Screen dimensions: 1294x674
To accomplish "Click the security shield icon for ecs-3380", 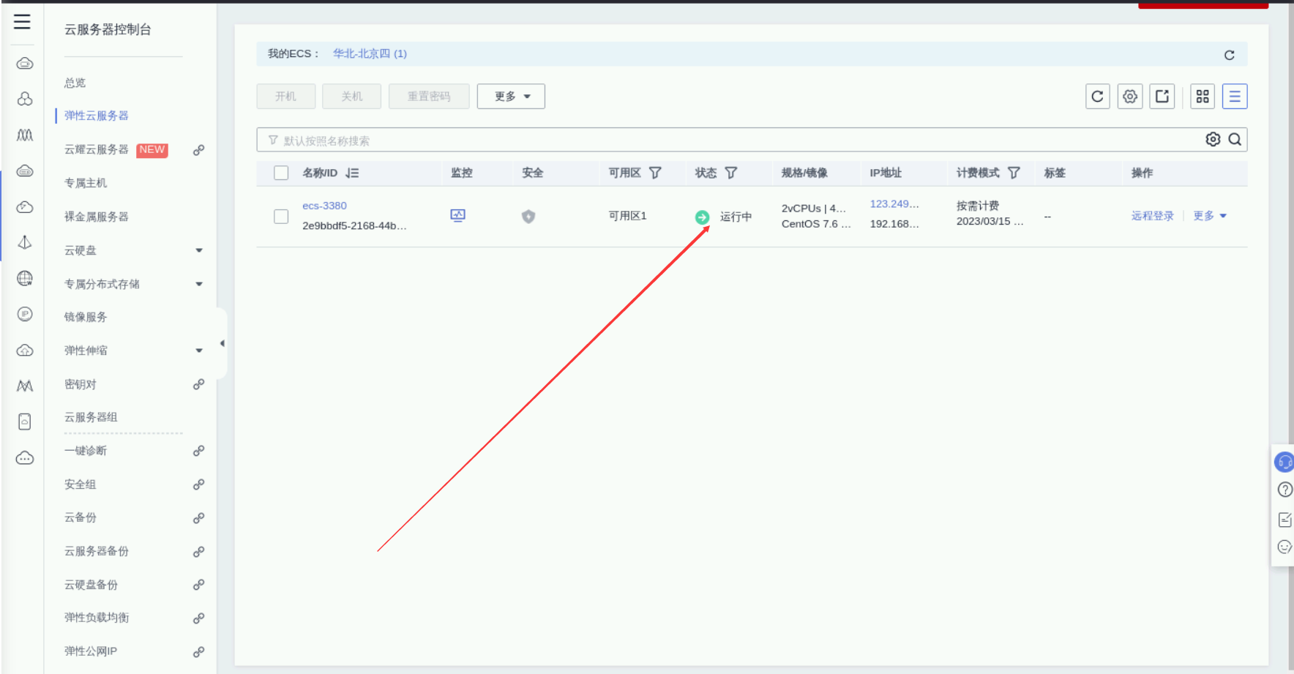I will (x=528, y=217).
